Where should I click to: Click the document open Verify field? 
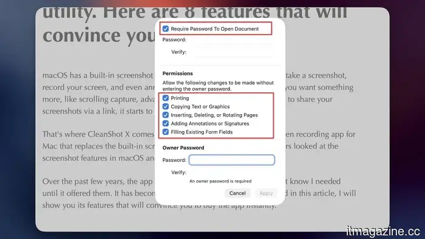(232, 52)
